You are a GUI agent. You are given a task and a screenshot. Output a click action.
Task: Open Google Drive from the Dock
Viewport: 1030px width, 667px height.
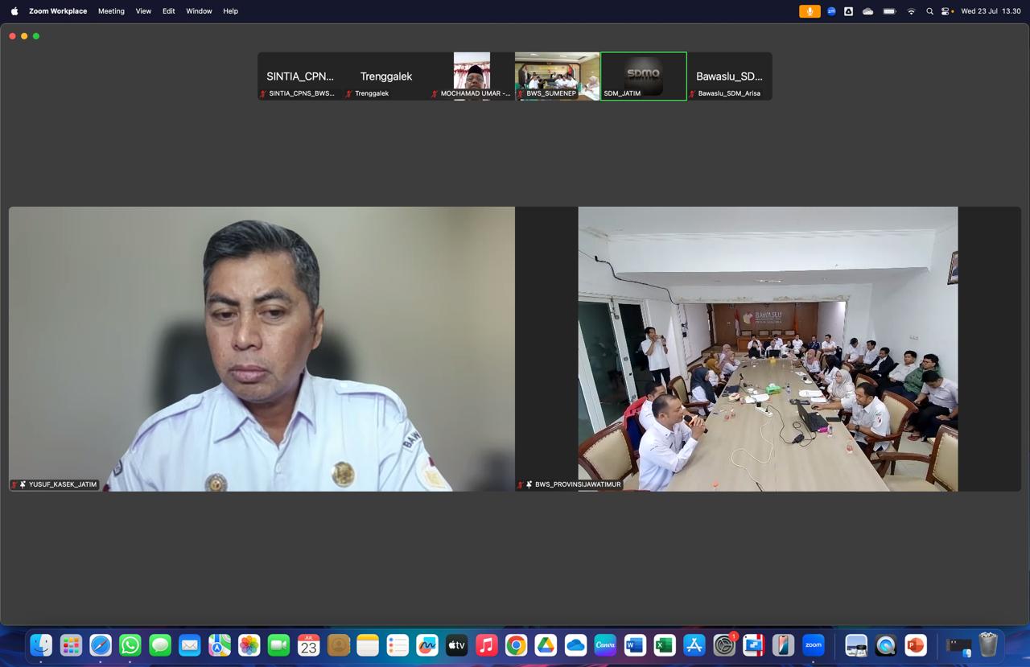(x=546, y=645)
